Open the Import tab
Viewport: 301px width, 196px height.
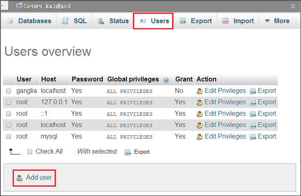click(x=238, y=21)
